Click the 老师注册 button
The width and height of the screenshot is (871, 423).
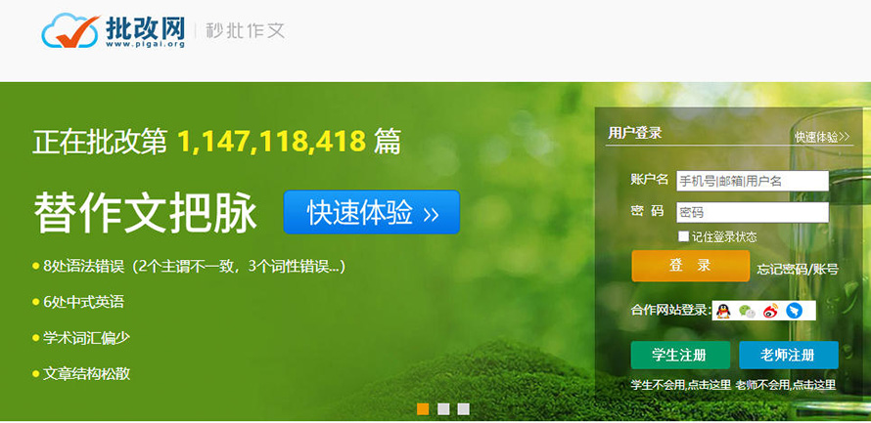tap(788, 355)
